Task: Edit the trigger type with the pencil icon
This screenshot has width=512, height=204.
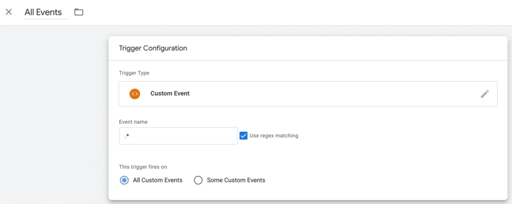Action: click(x=485, y=94)
